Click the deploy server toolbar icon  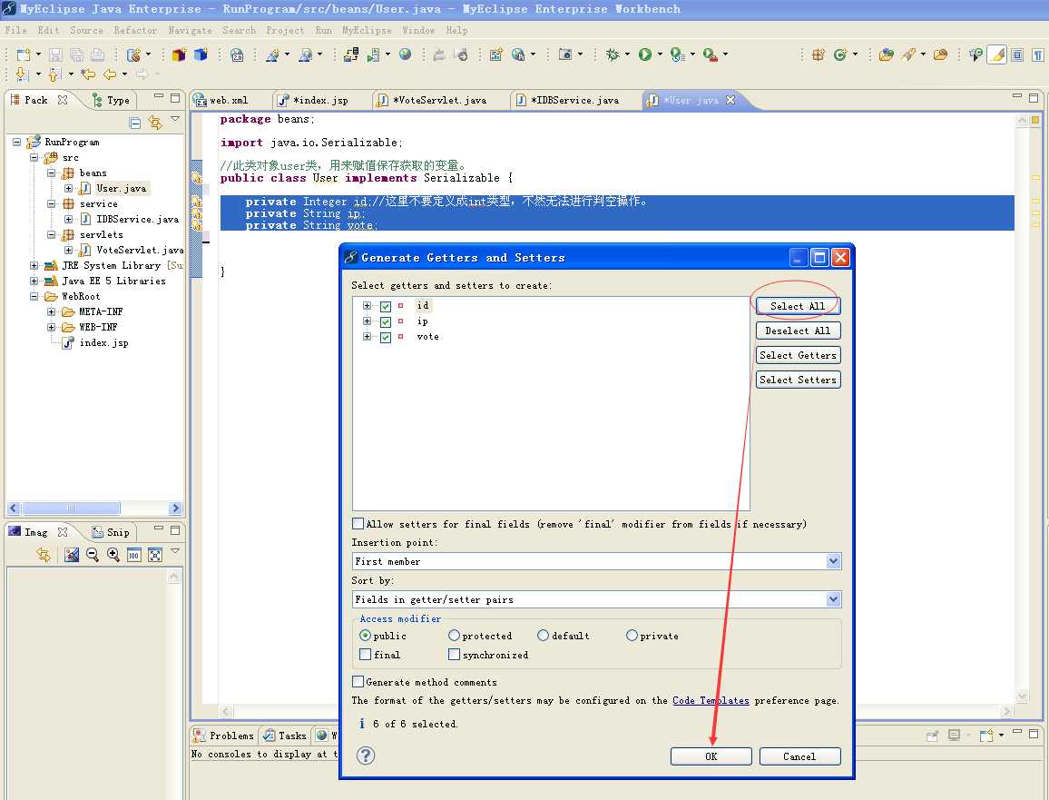pos(351,54)
